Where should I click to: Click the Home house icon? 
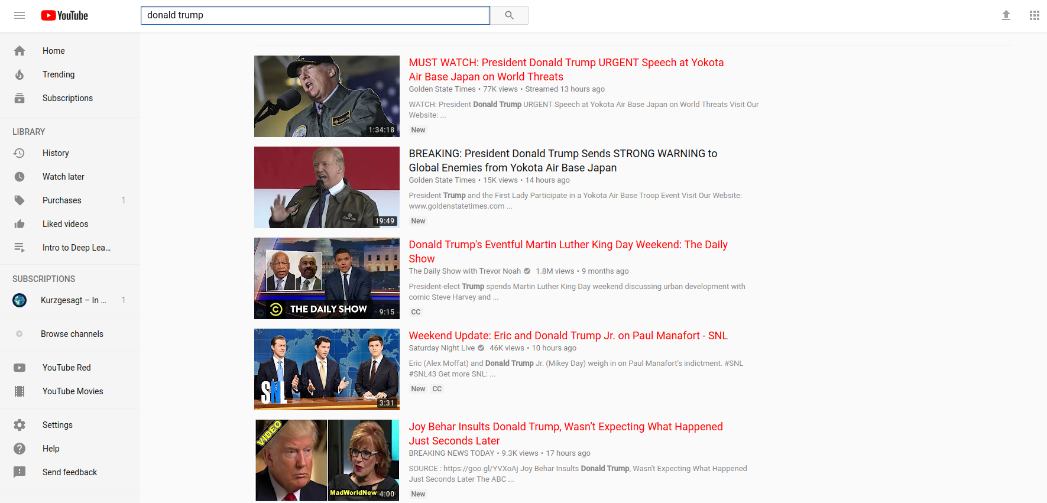pos(20,51)
